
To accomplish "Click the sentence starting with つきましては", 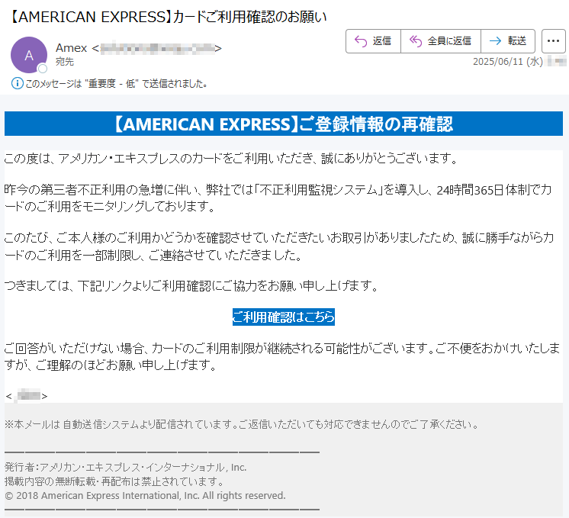I will (191, 285).
